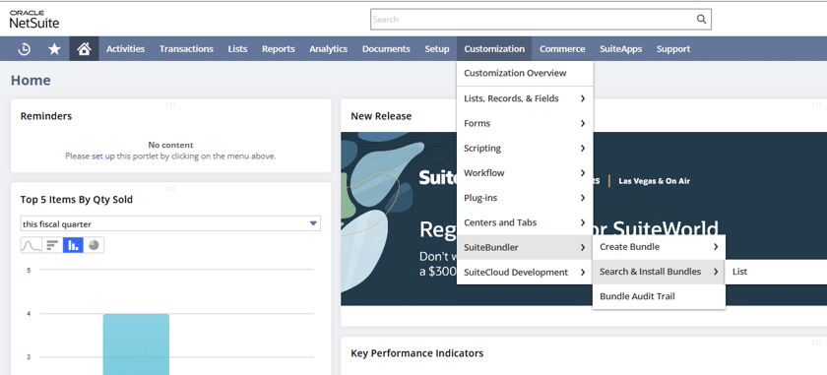Click the Top 5 Items By Qty Sold title
827x375 pixels.
coord(77,200)
